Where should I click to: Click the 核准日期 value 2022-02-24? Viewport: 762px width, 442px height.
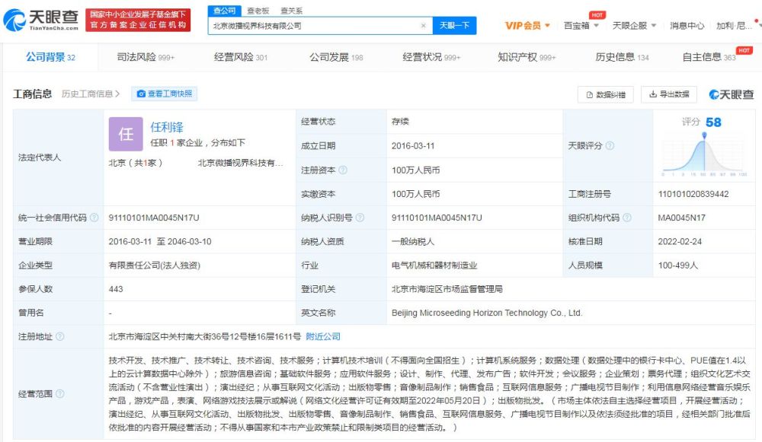[680, 242]
